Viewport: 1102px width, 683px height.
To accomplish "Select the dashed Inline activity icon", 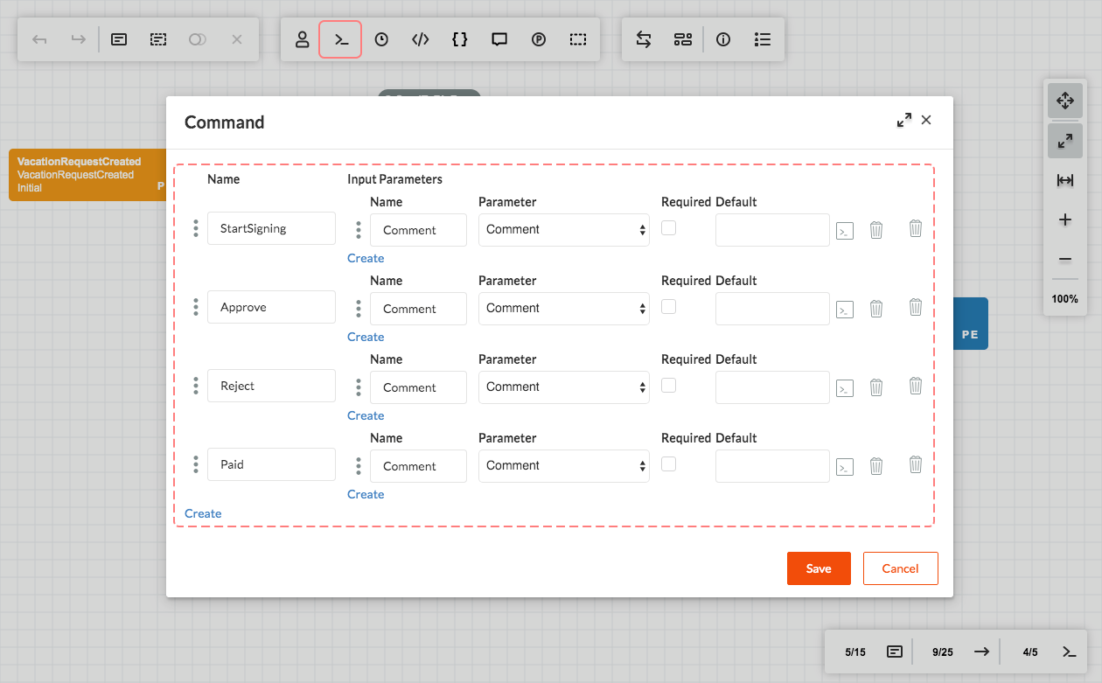I will point(158,39).
